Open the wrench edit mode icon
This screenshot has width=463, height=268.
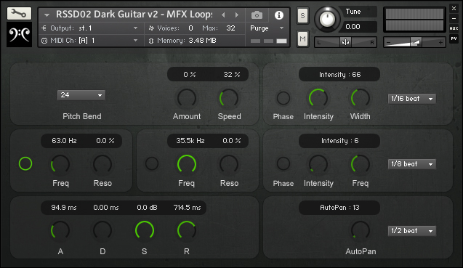pos(19,14)
